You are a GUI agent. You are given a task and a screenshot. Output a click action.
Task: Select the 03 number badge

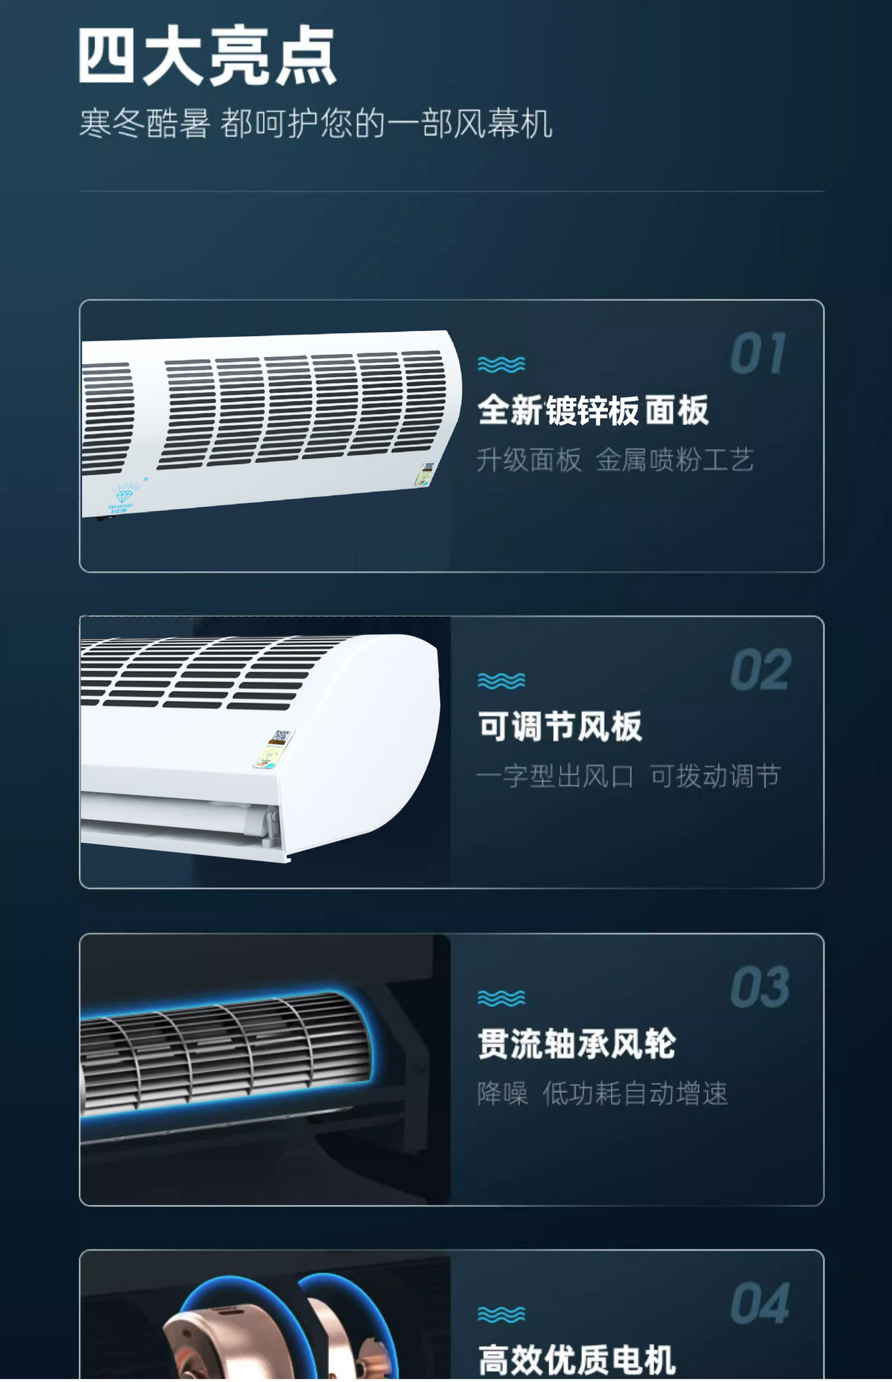760,987
